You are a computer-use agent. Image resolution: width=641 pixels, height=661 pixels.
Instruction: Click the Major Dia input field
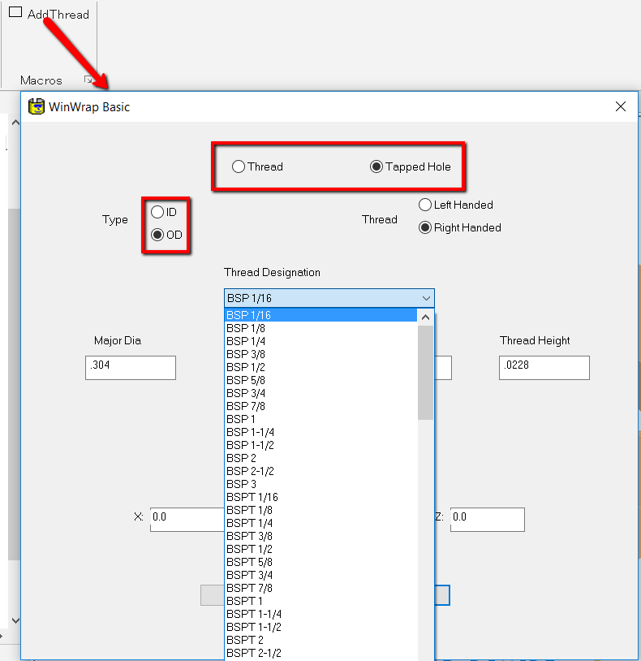pos(131,368)
